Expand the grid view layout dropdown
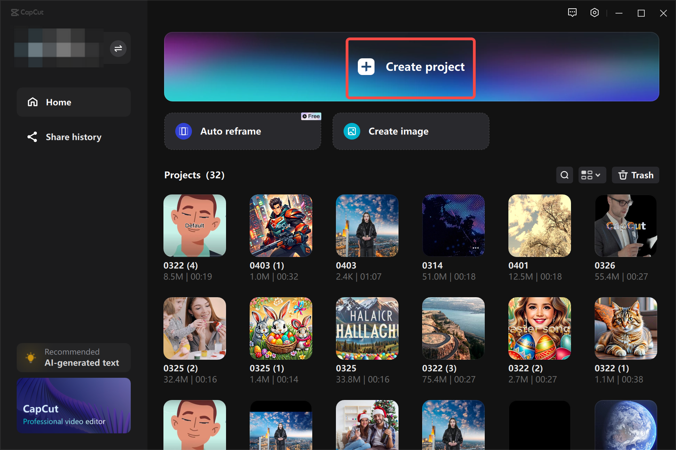676x450 pixels. [x=591, y=175]
